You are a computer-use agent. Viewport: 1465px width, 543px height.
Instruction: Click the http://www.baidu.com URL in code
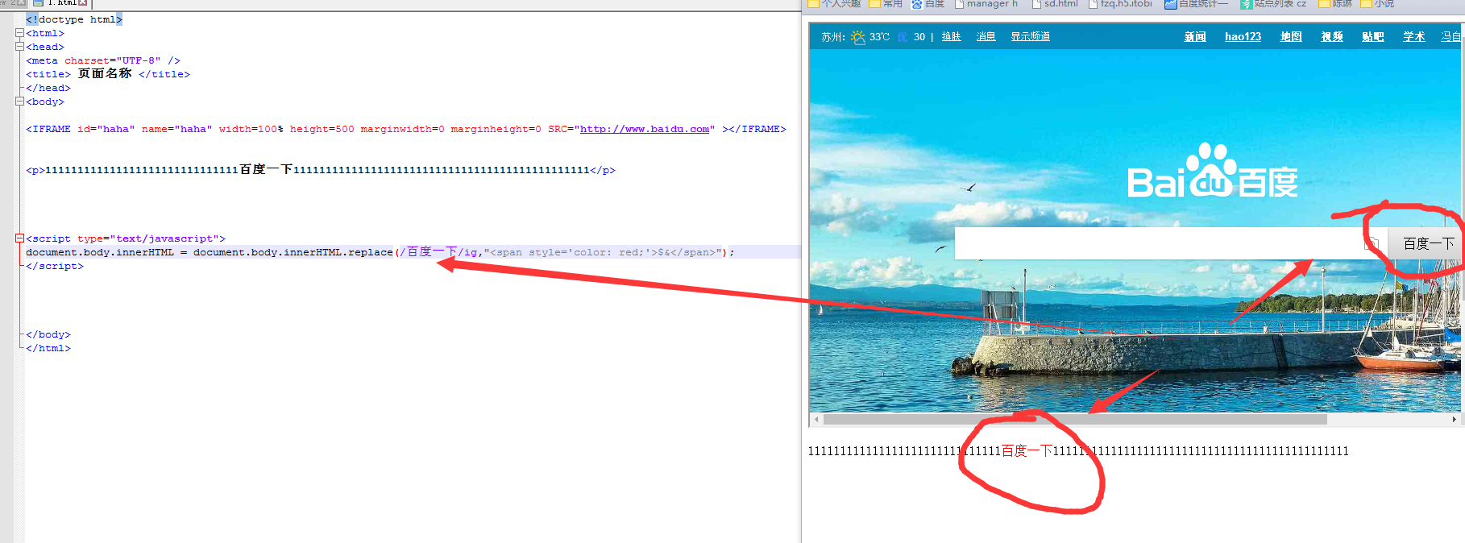(x=645, y=129)
